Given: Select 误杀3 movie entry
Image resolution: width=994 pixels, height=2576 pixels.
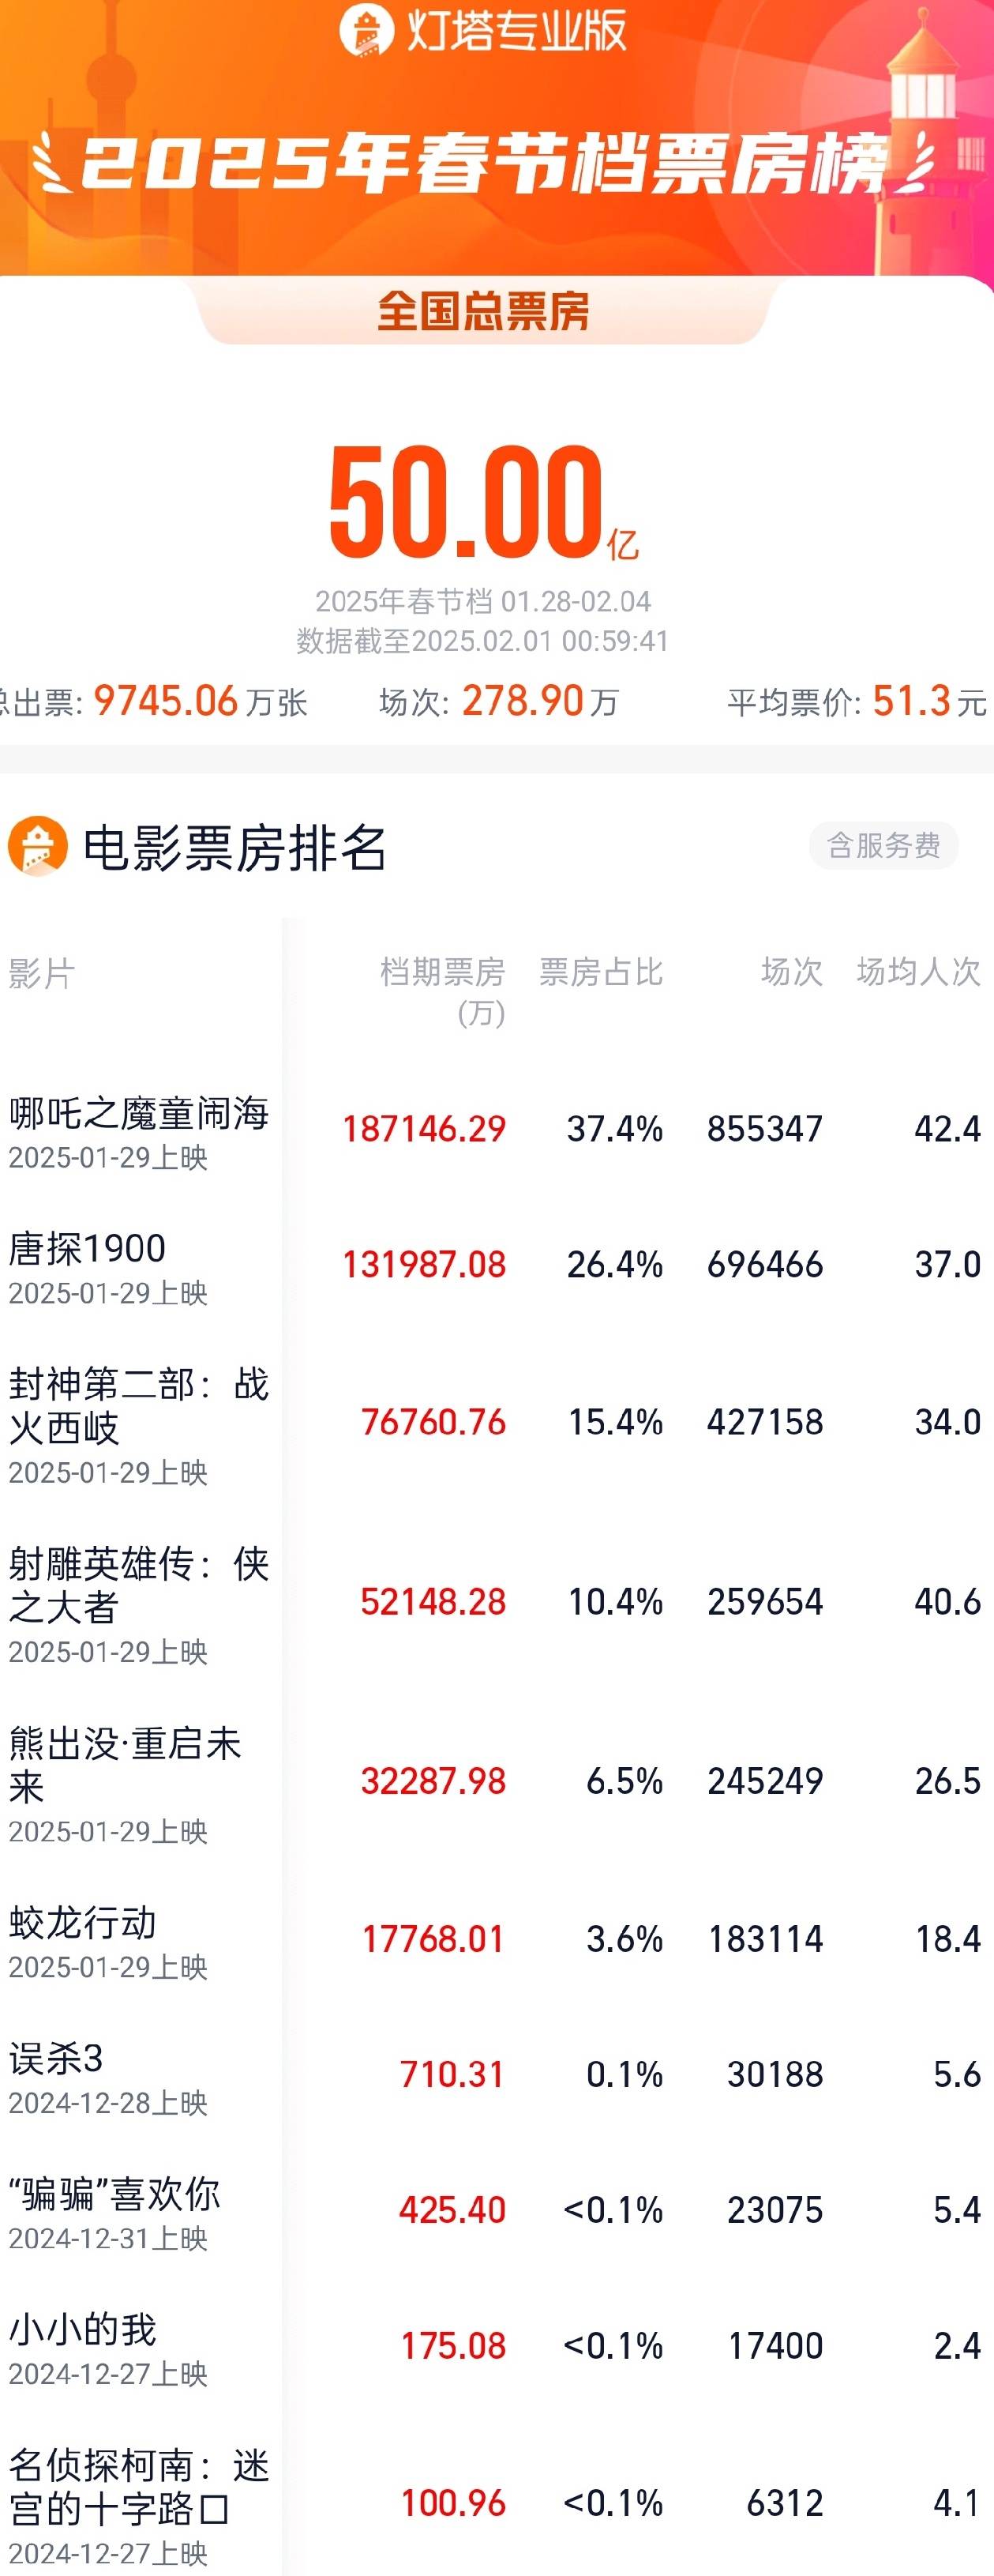Looking at the screenshot, I should coord(497,2074).
